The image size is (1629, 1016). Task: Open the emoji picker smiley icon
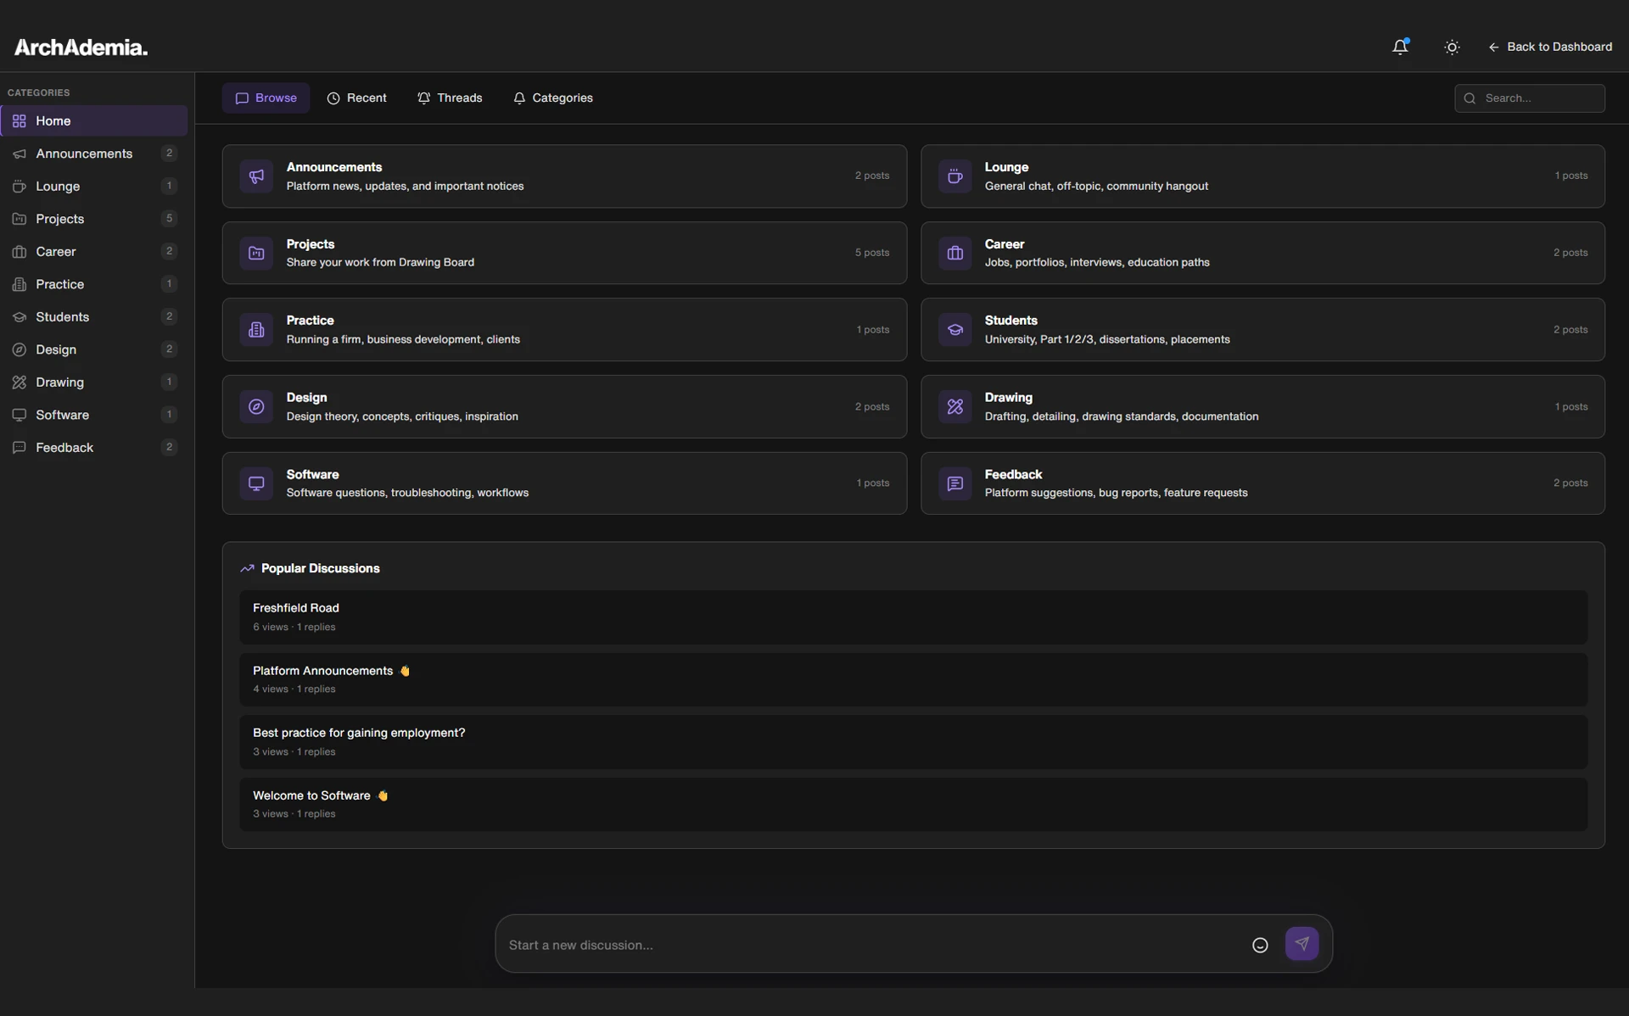pyautogui.click(x=1260, y=945)
